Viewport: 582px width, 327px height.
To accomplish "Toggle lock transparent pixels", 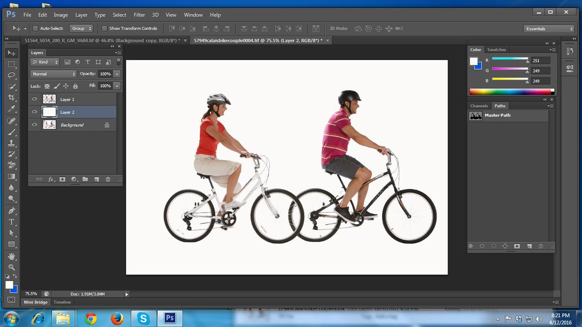I will (47, 86).
